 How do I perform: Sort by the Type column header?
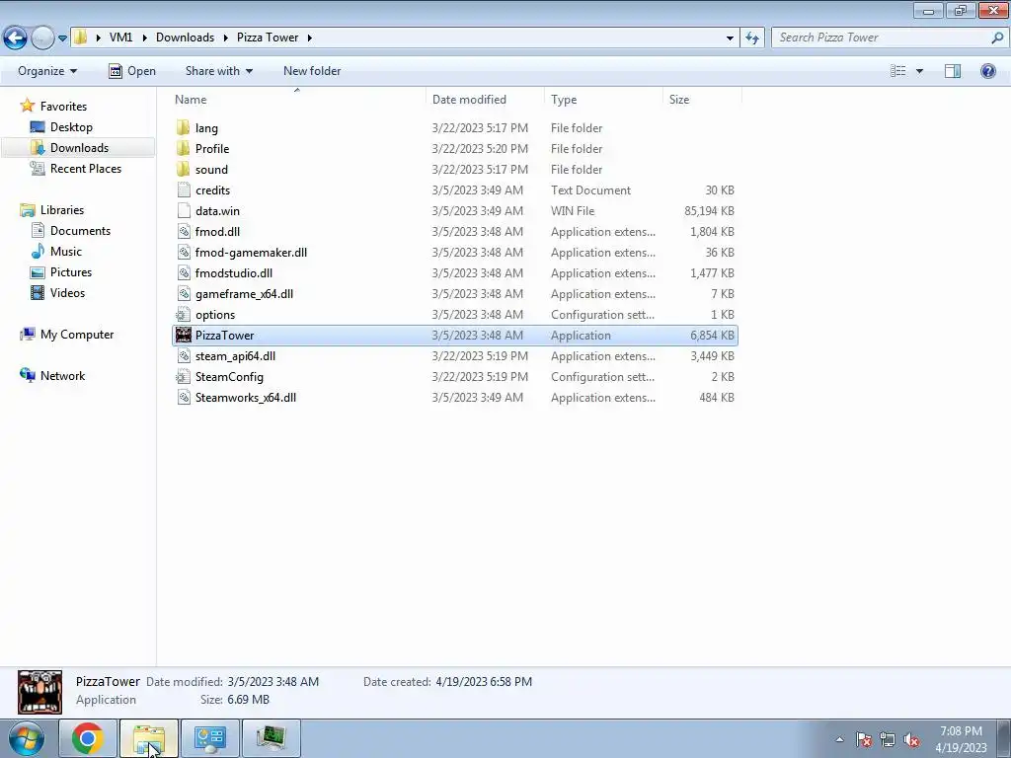pyautogui.click(x=564, y=100)
